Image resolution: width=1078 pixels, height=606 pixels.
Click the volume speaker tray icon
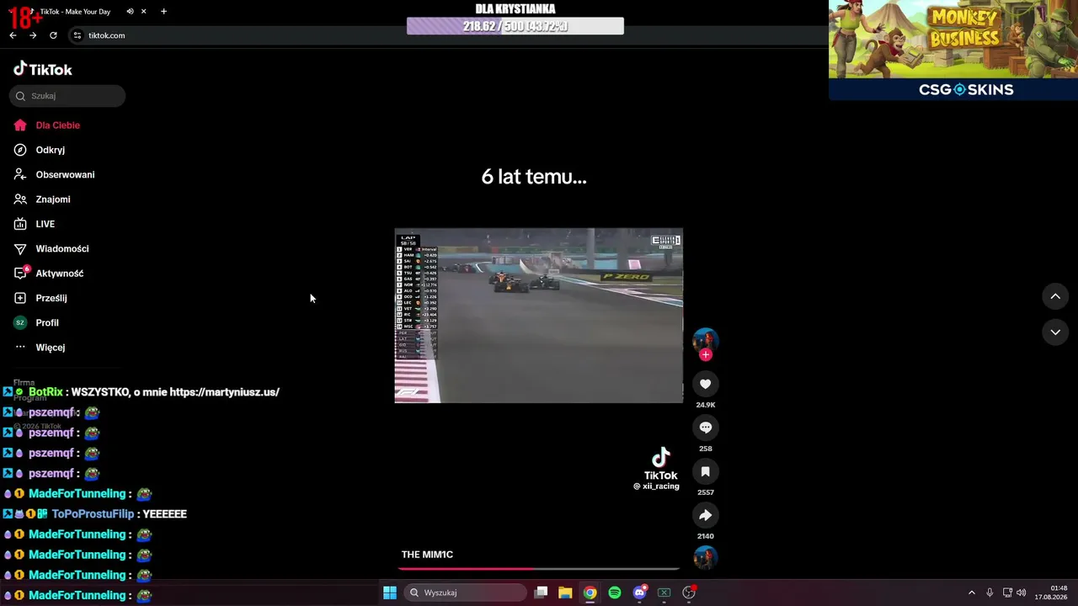coord(1021,593)
